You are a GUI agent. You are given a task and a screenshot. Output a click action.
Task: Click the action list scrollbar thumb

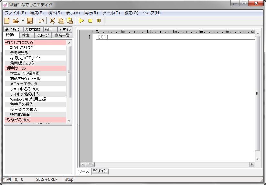(69, 72)
